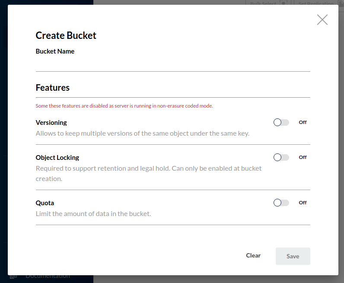Viewport: 344px width, 283px height.
Task: Enable the Versioning toggle switch
Action: click(281, 122)
